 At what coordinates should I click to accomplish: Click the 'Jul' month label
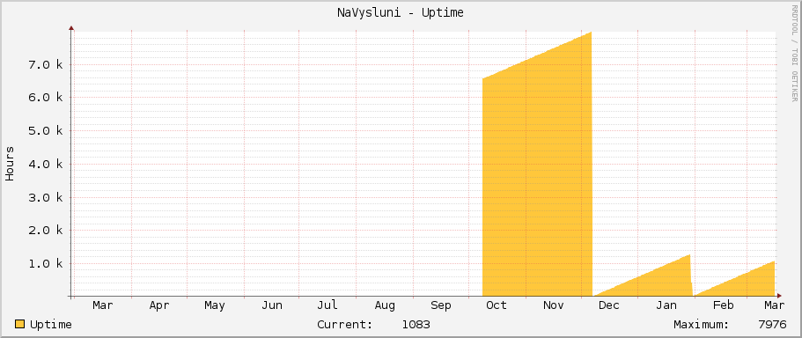[x=327, y=305]
